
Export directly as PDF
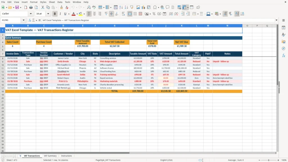(26, 7)
